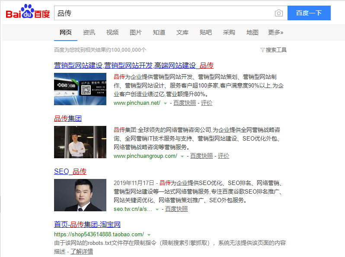Click the date text 2019年11月17日

click(x=134, y=183)
